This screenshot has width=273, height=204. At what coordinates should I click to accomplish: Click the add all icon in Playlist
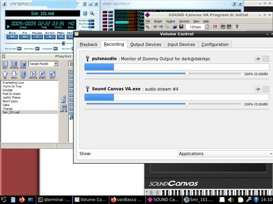point(63,109)
